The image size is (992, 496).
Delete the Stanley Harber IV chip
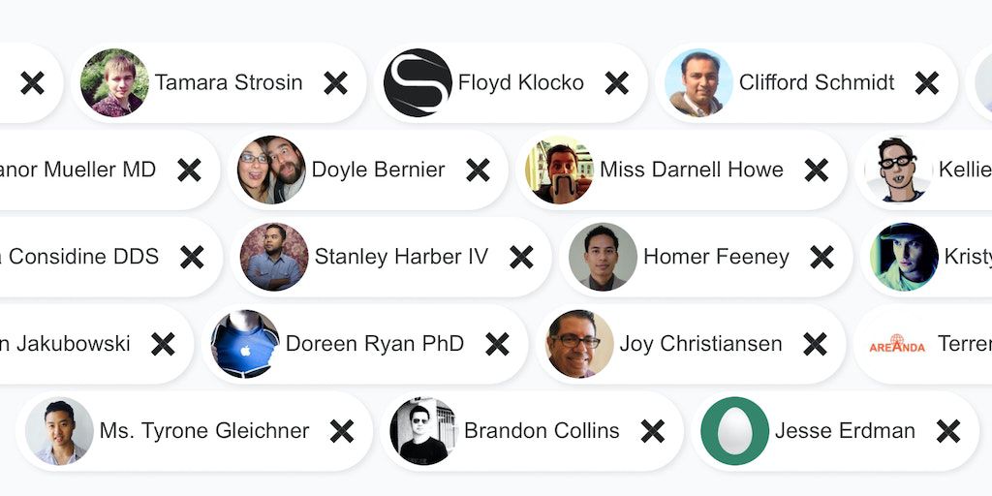coord(521,258)
